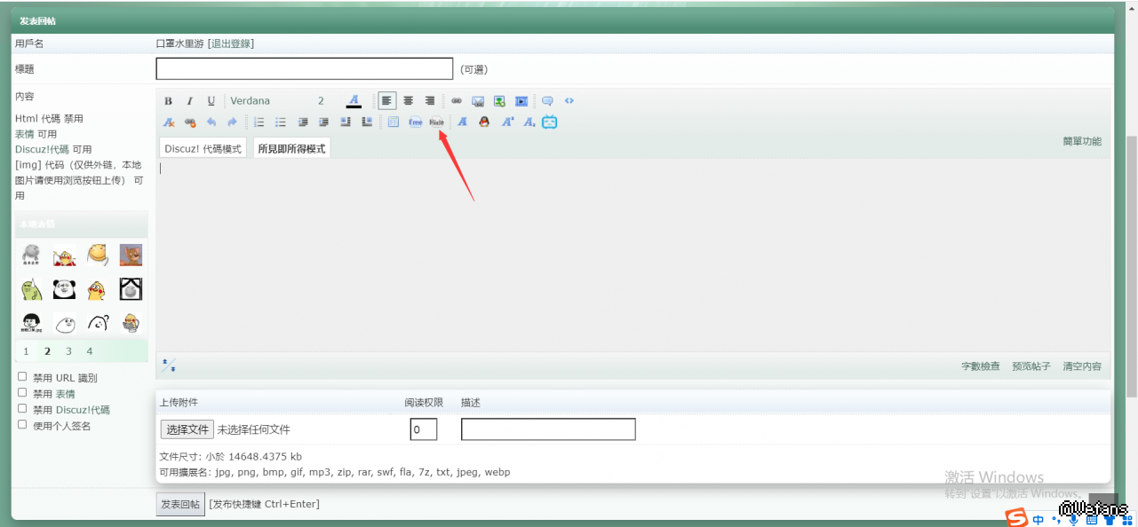
Task: Insert an attachment image icon
Action: click(499, 101)
